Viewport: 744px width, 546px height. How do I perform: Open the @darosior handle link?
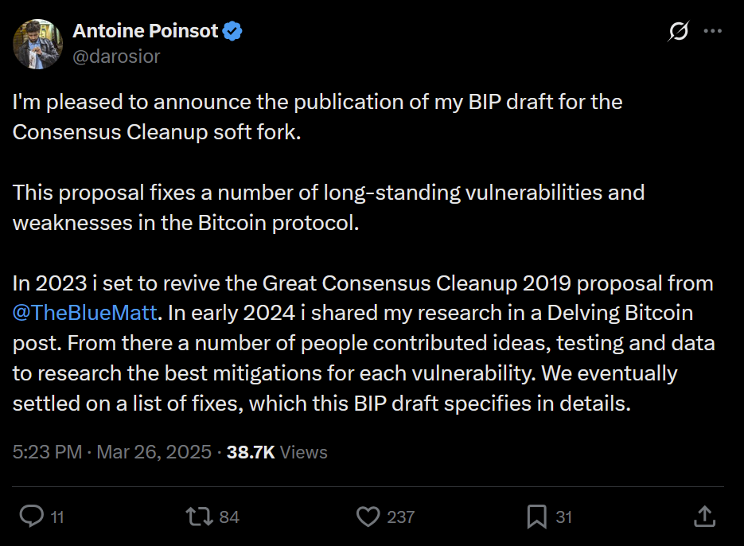[x=116, y=56]
